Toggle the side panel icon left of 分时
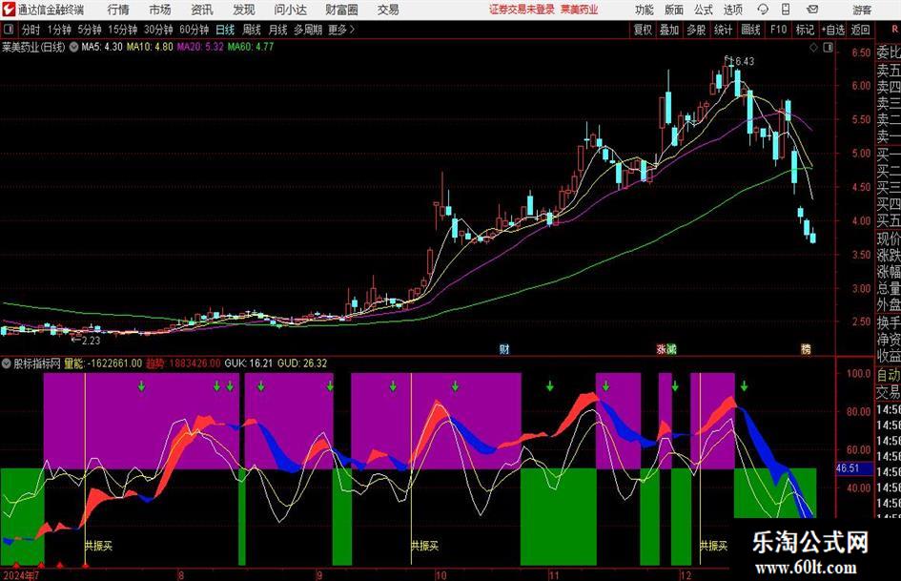 9,30
